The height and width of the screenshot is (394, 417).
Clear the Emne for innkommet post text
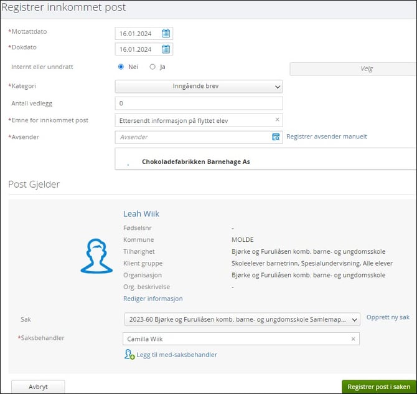[x=278, y=120]
